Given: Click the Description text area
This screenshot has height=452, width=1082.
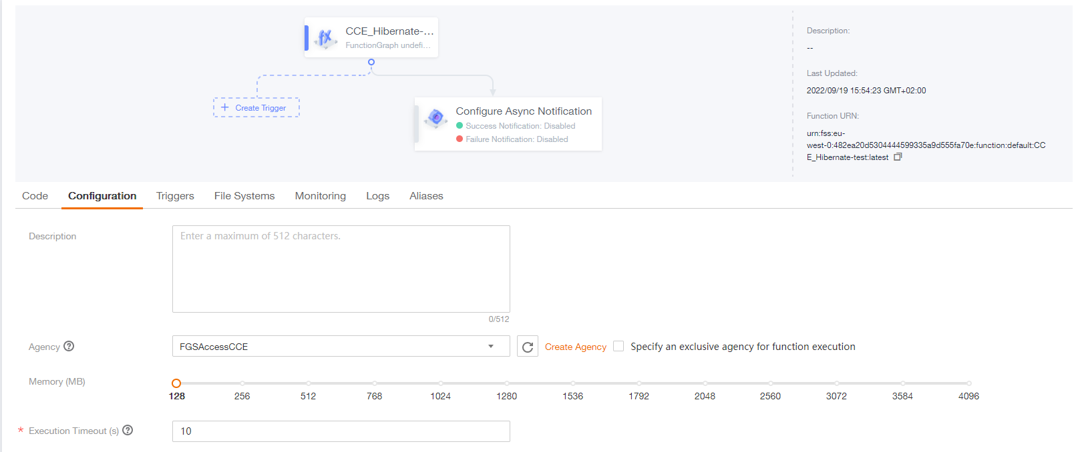Looking at the screenshot, I should point(341,269).
